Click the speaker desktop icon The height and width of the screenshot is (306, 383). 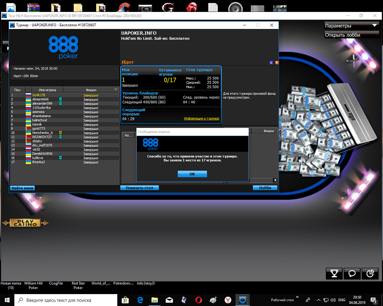[x=236, y=7]
